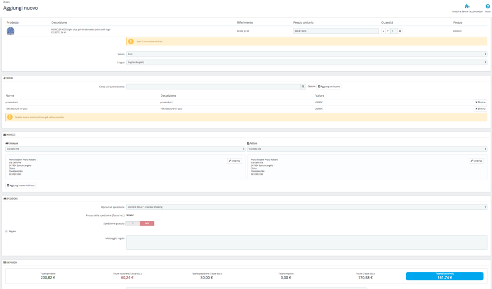The width and height of the screenshot is (492, 289).
Task: Click the RIEPILOGO section list icon
Action: [x=4, y=262]
